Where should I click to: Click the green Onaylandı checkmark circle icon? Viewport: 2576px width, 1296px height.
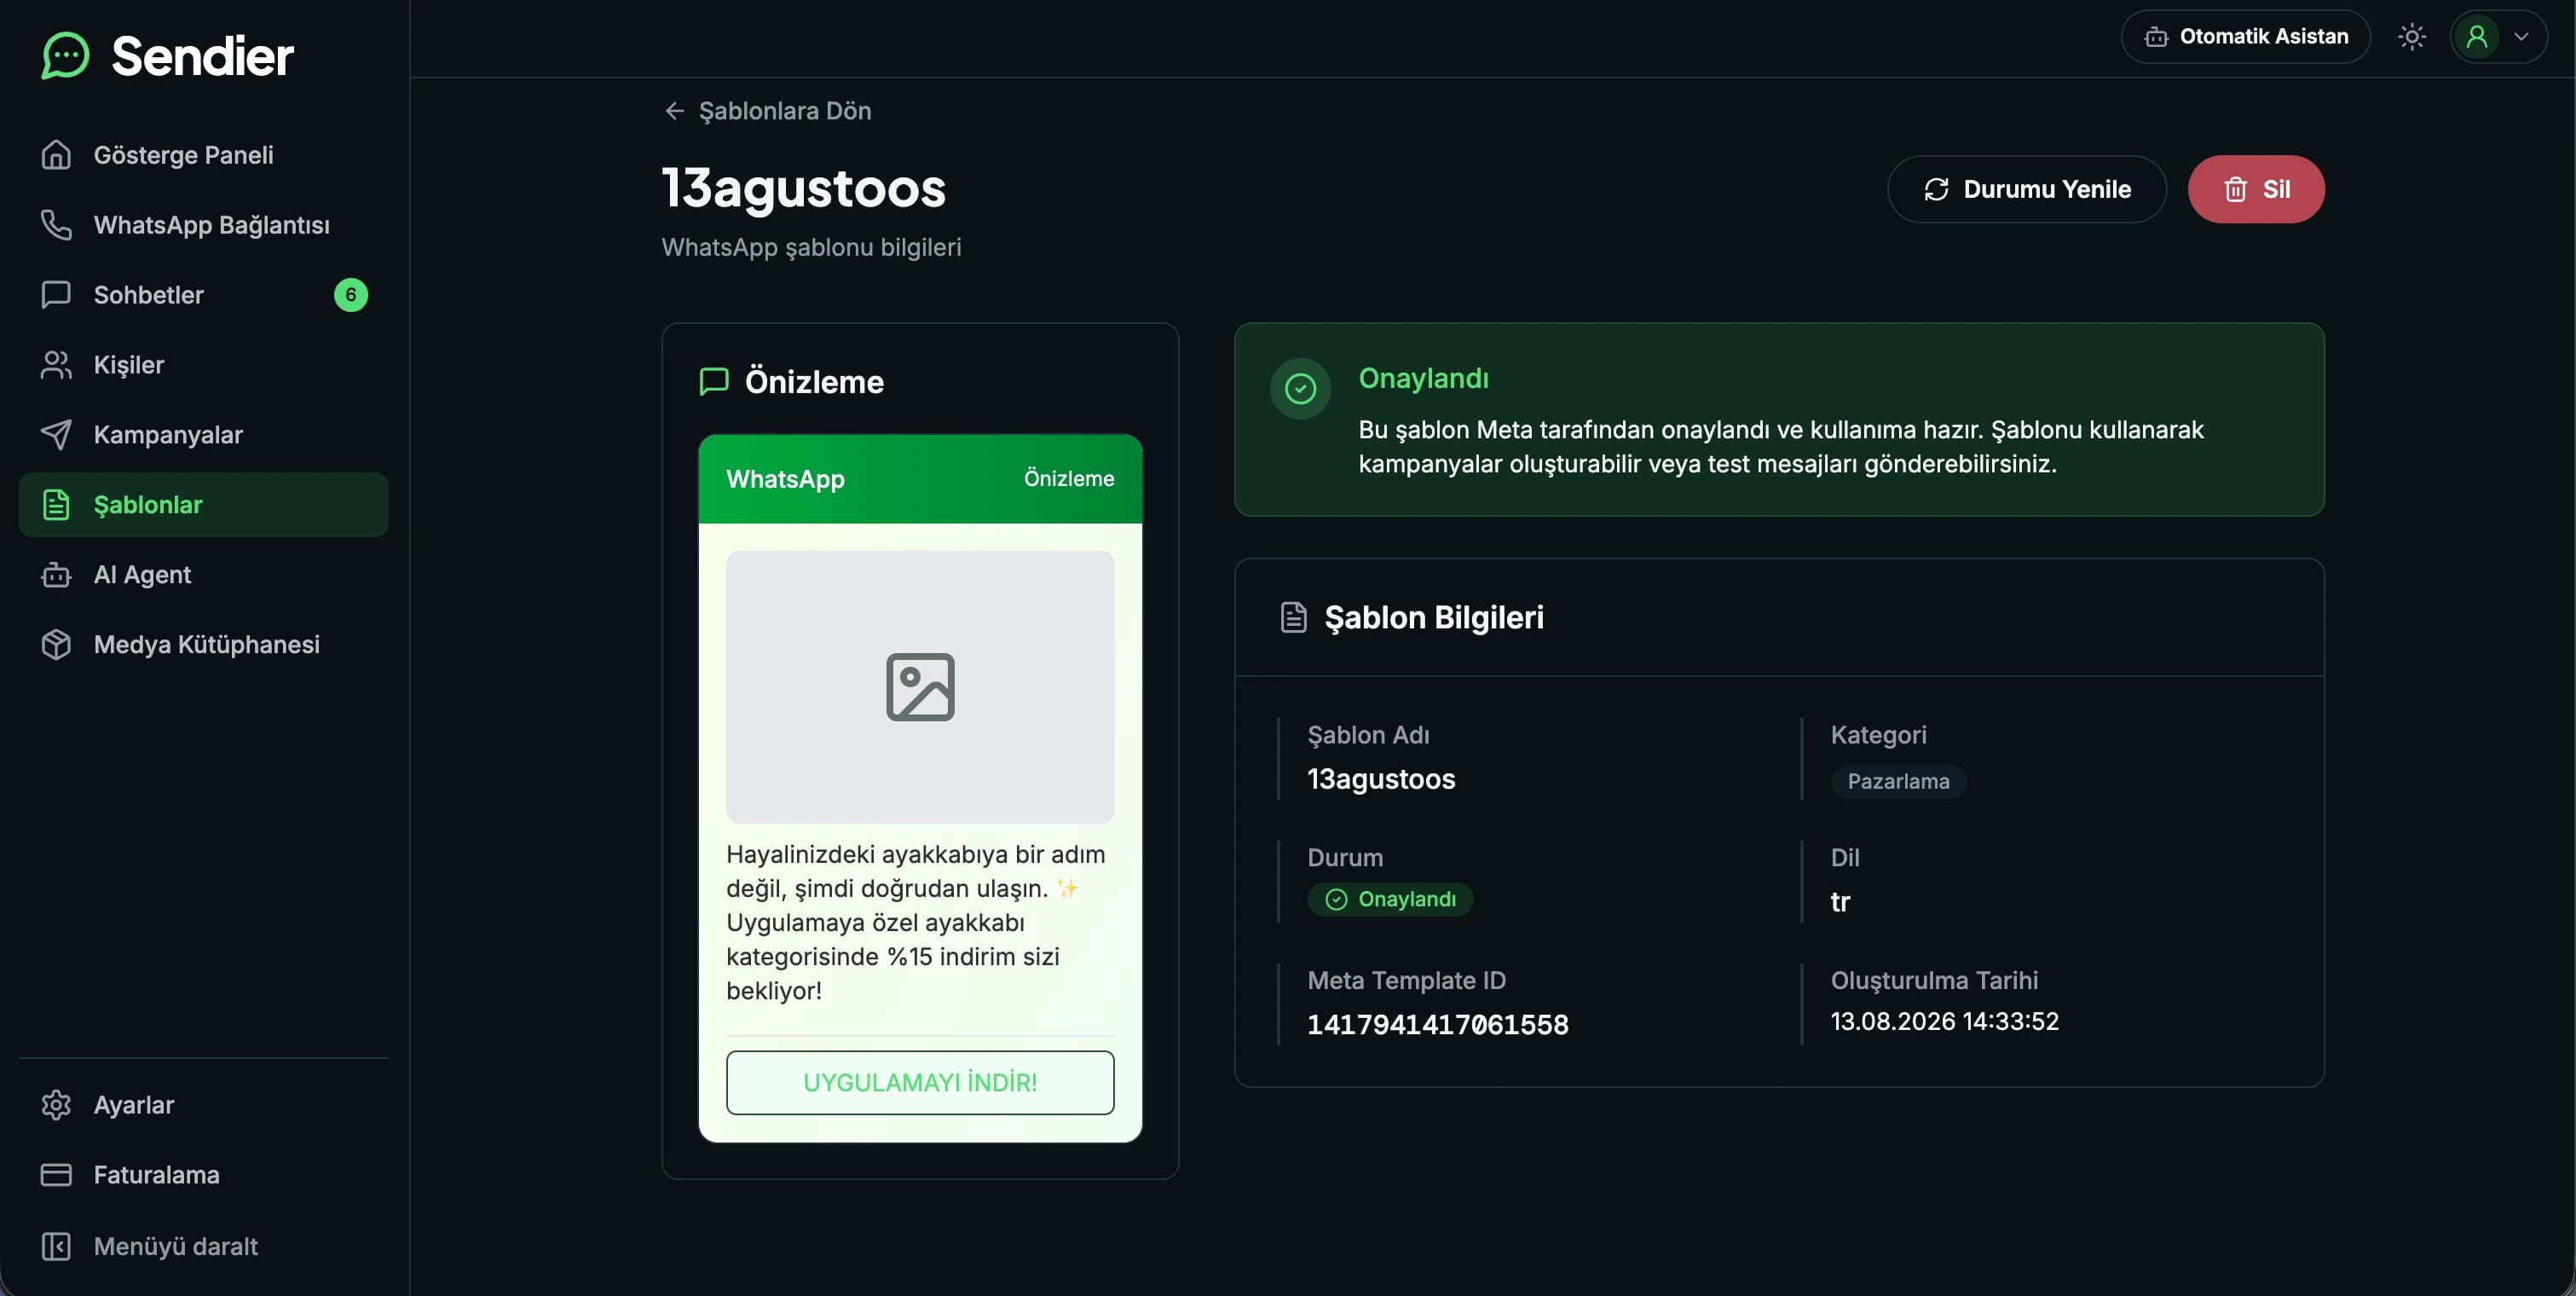point(1300,389)
